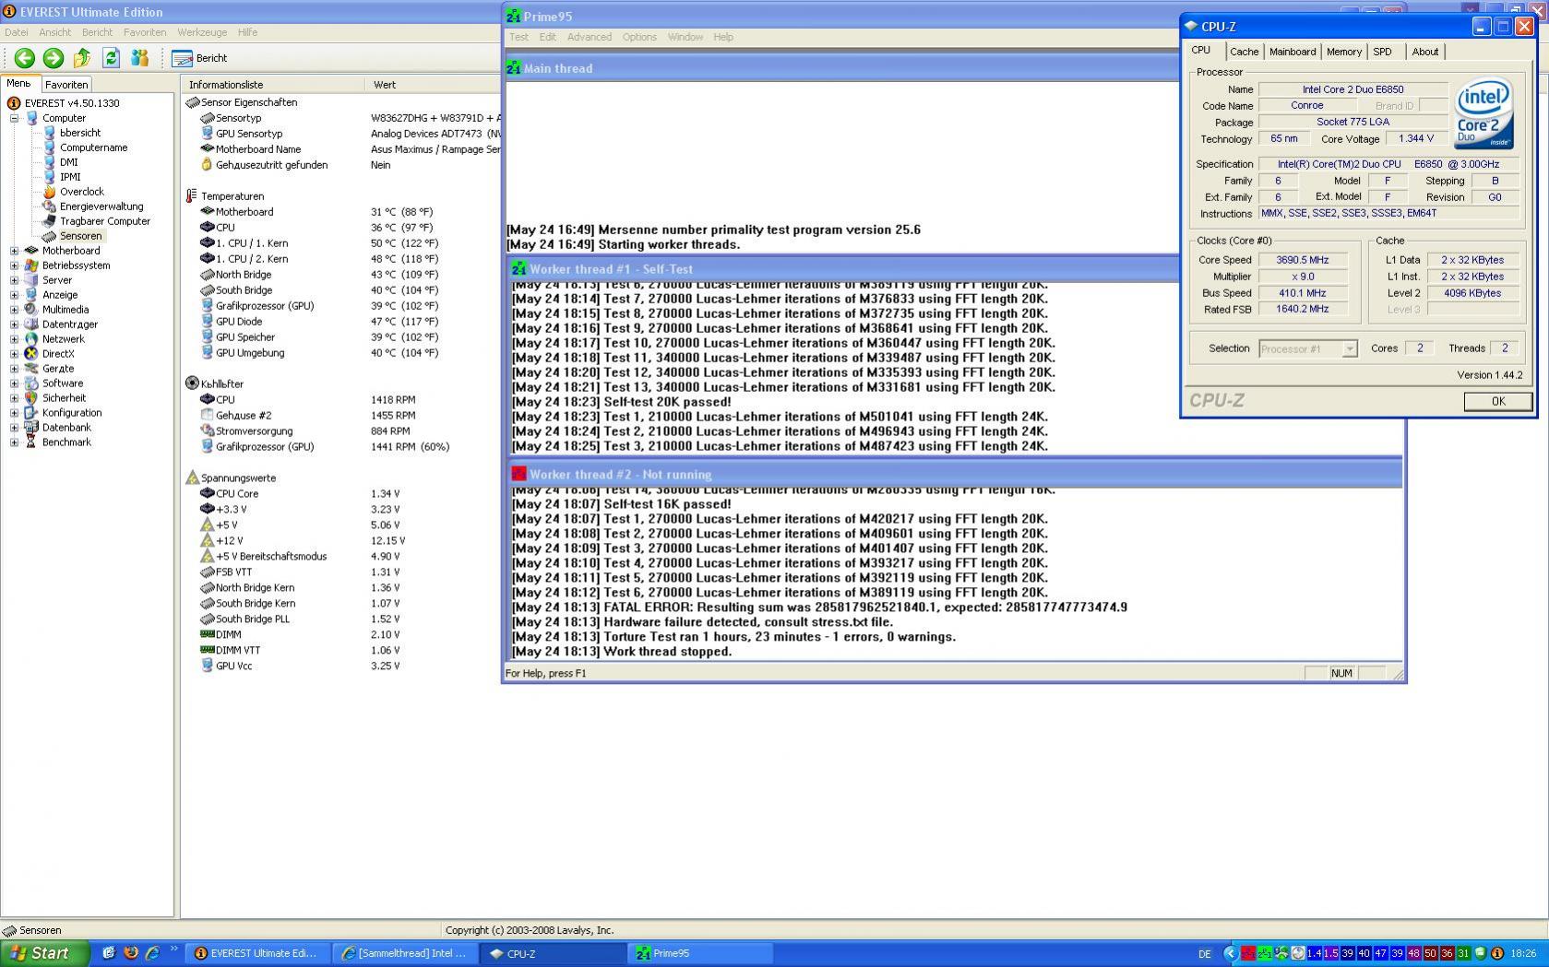
Task: Click the Worker thread #2 Not running title bar
Action: 955,475
